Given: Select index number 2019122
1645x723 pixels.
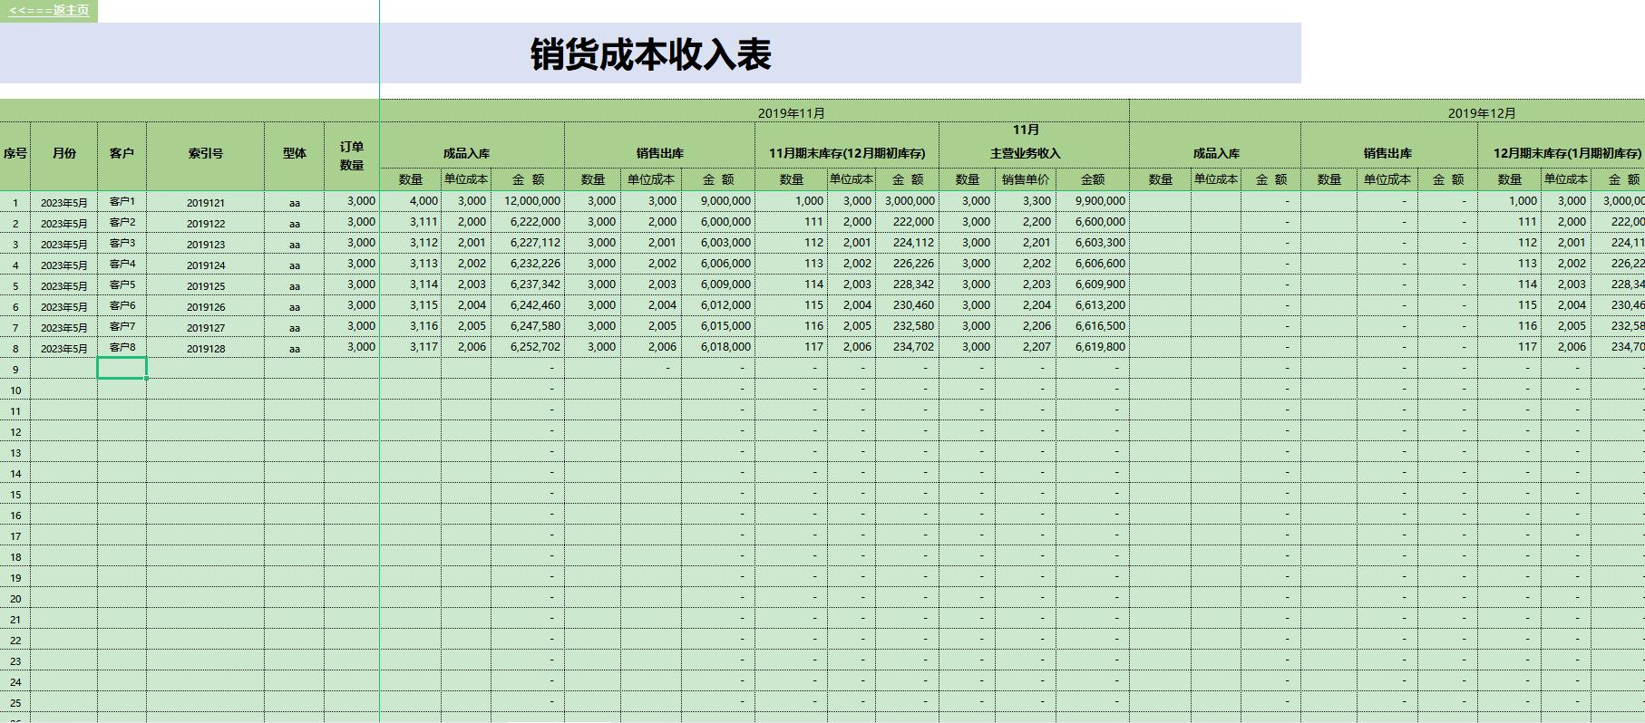Looking at the screenshot, I should [206, 224].
